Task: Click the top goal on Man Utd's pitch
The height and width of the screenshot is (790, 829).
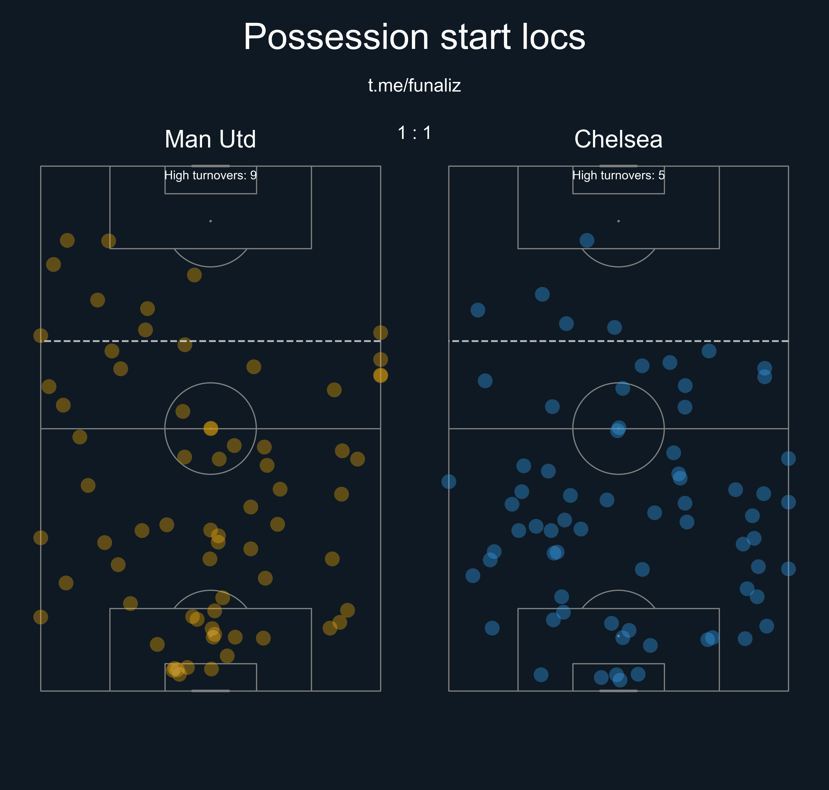Action: tap(210, 166)
